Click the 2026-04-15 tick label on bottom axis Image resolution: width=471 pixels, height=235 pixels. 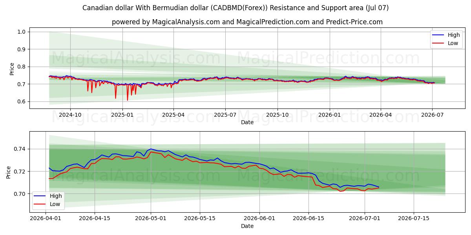point(95,219)
